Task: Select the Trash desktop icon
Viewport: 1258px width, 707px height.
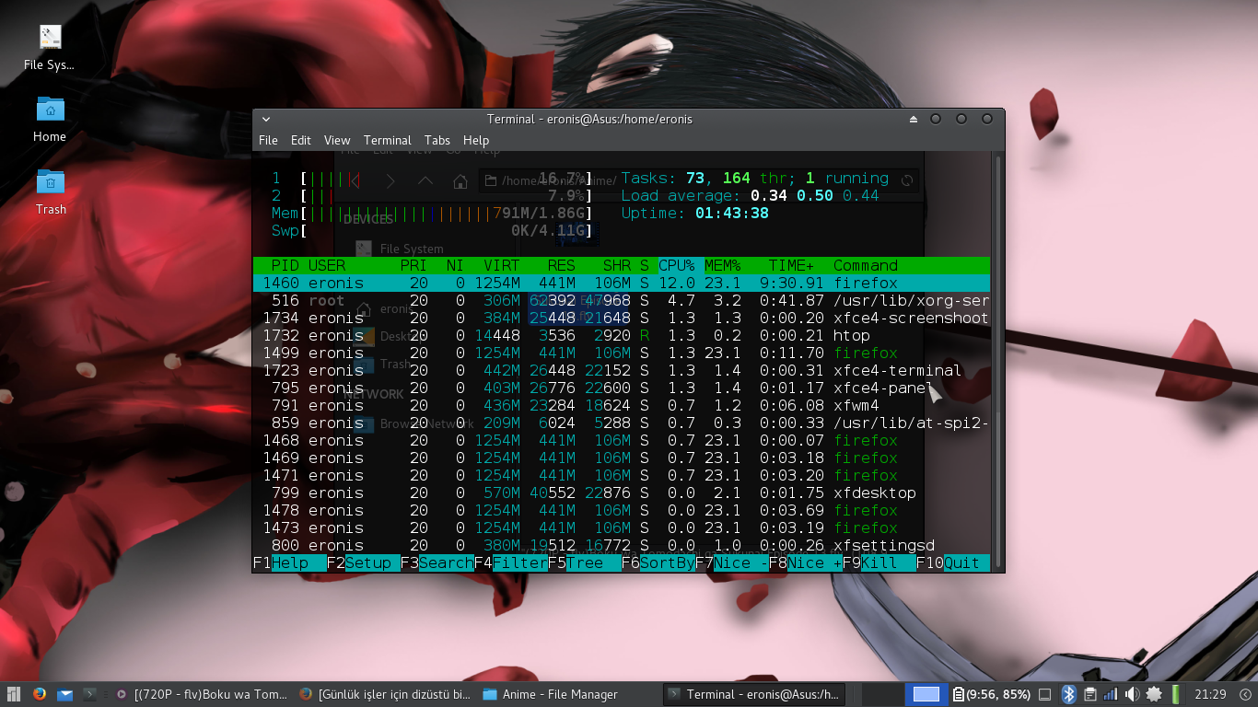Action: [51, 191]
